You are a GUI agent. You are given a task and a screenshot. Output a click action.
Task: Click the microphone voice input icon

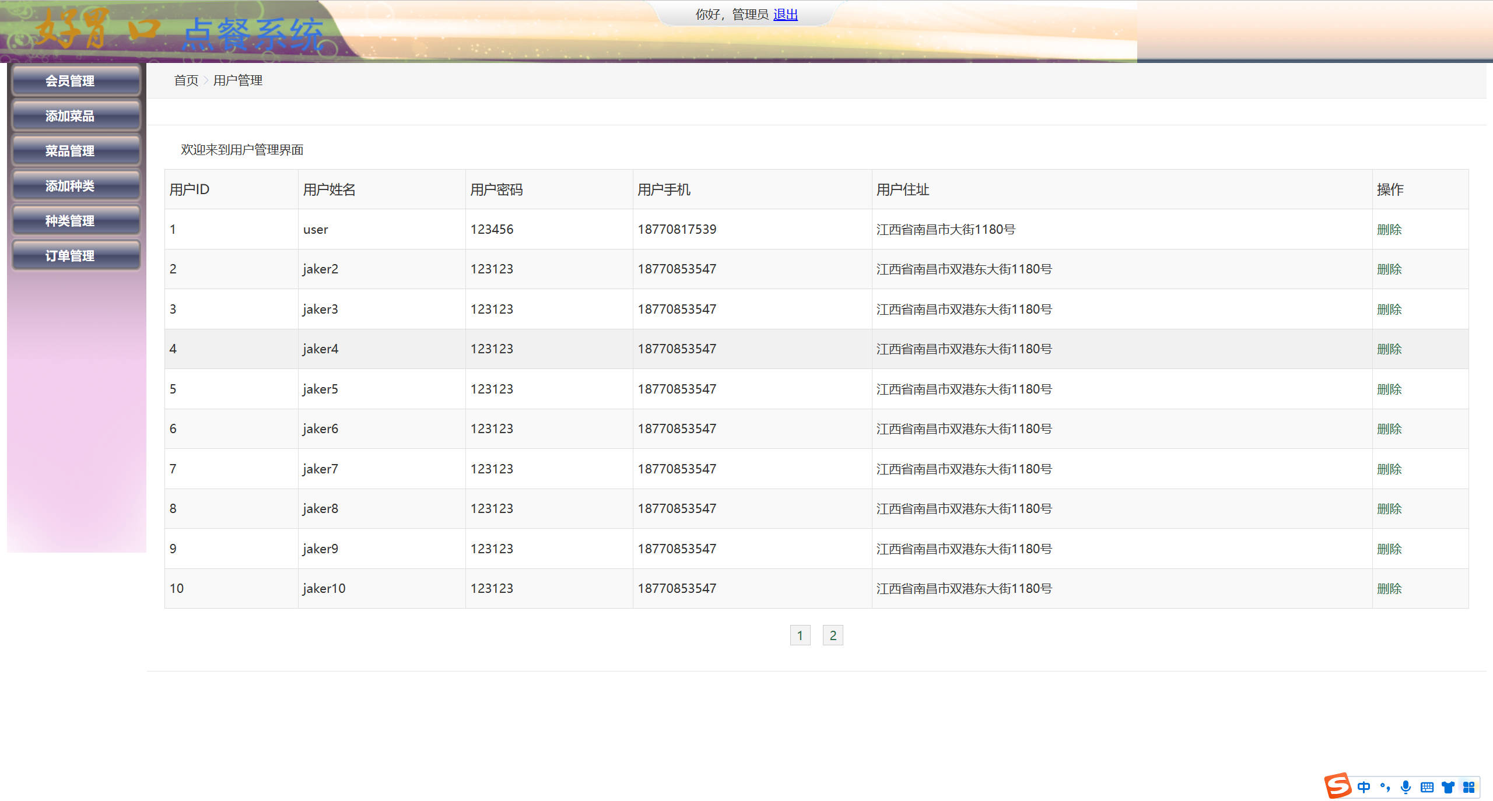click(x=1406, y=787)
